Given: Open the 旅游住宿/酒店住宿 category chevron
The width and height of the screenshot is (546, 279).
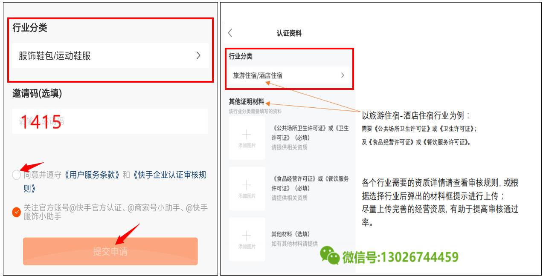Looking at the screenshot, I should point(342,75).
